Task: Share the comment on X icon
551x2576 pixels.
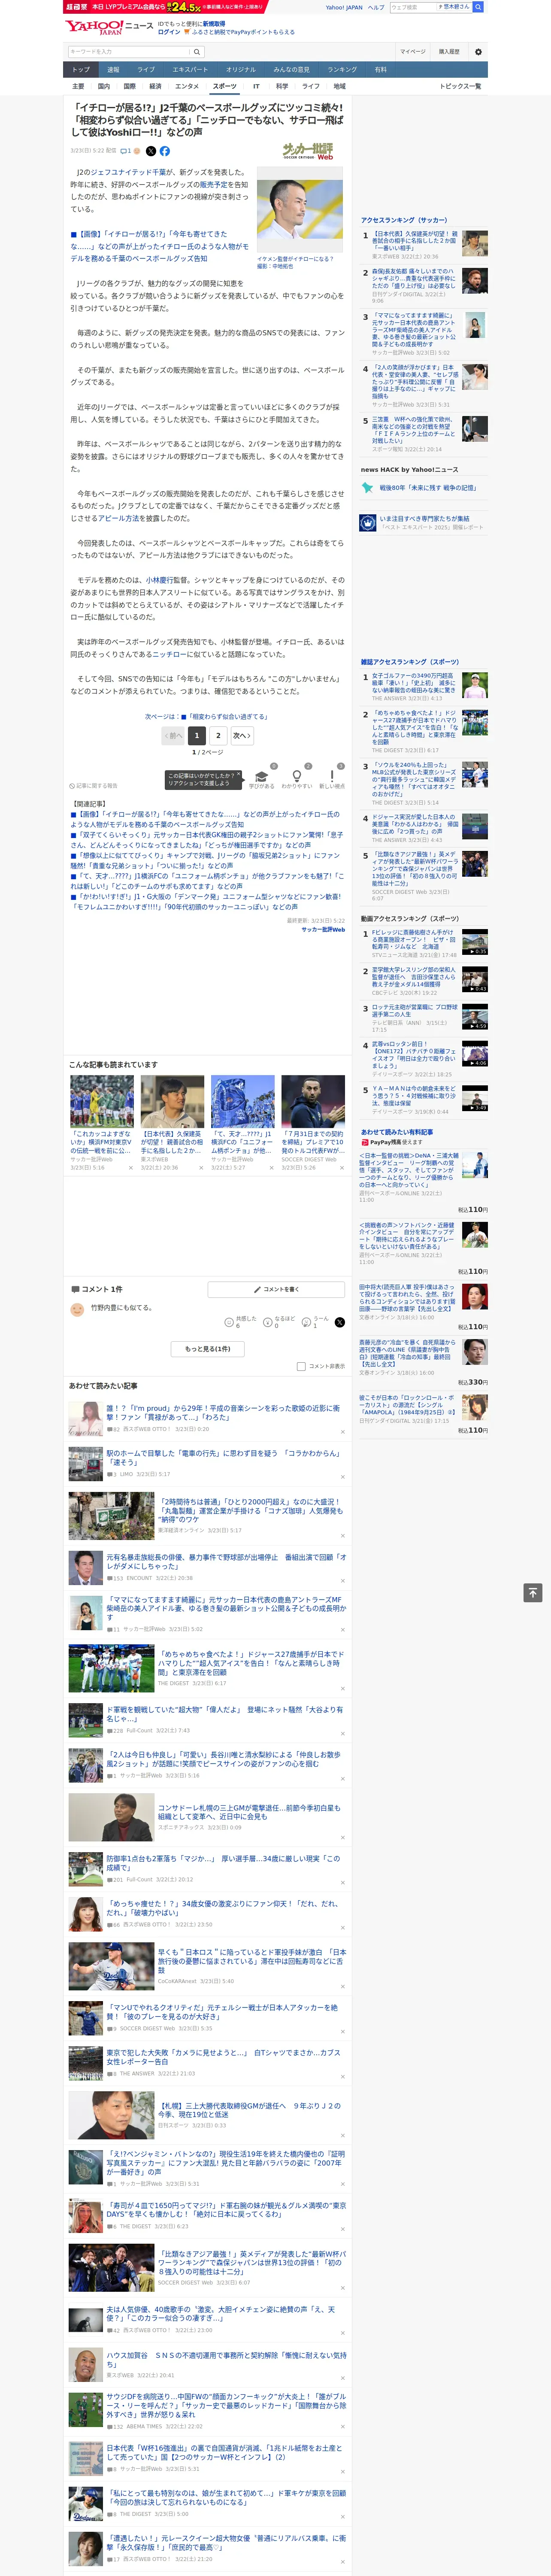Action: [x=340, y=1322]
